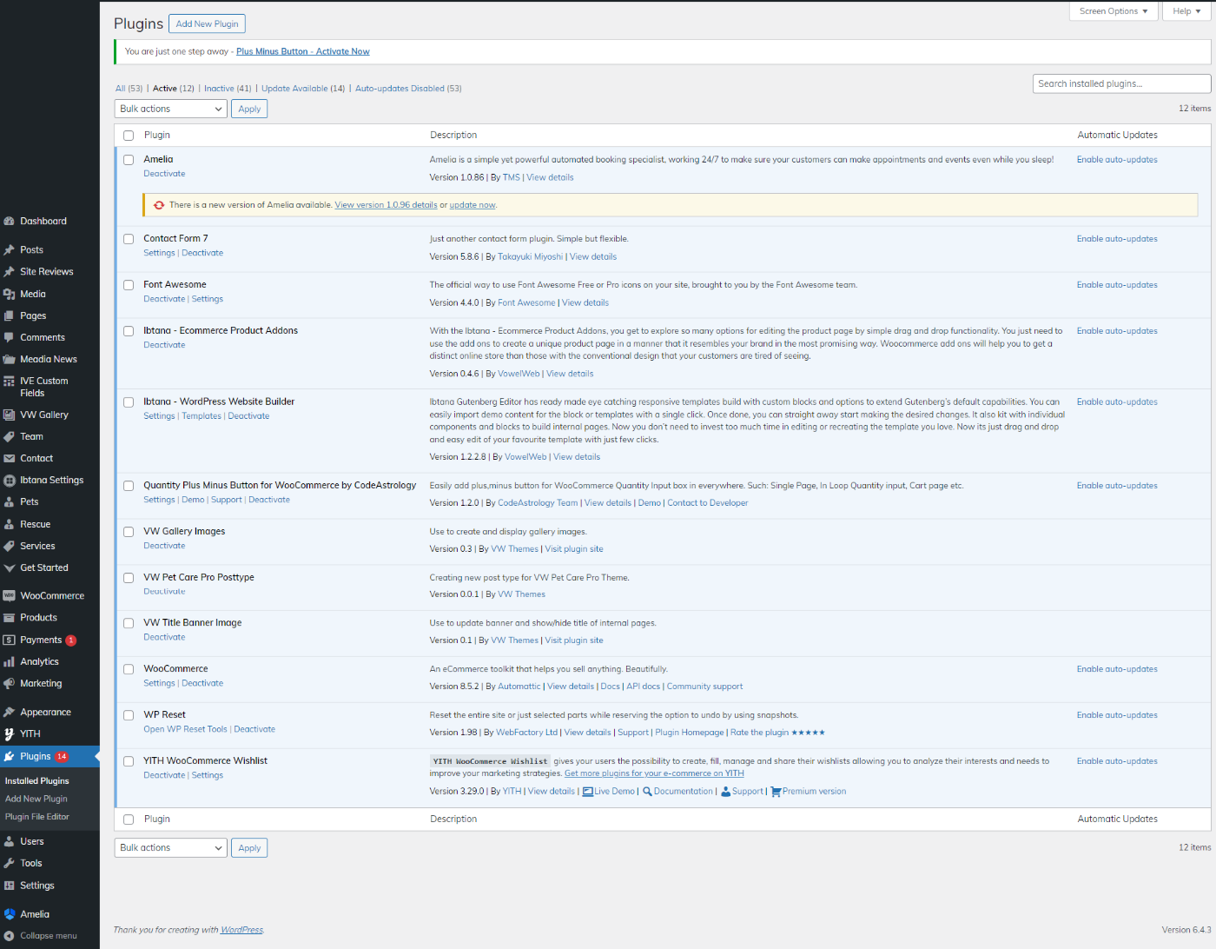Select the WooCommerce plugin checkbox
Image resolution: width=1216 pixels, height=949 pixels.
tap(129, 669)
